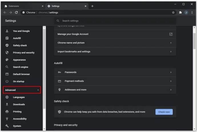The image size is (197, 132).
Task: Click the Search engine magnifier icon
Action: [x=7, y=67]
